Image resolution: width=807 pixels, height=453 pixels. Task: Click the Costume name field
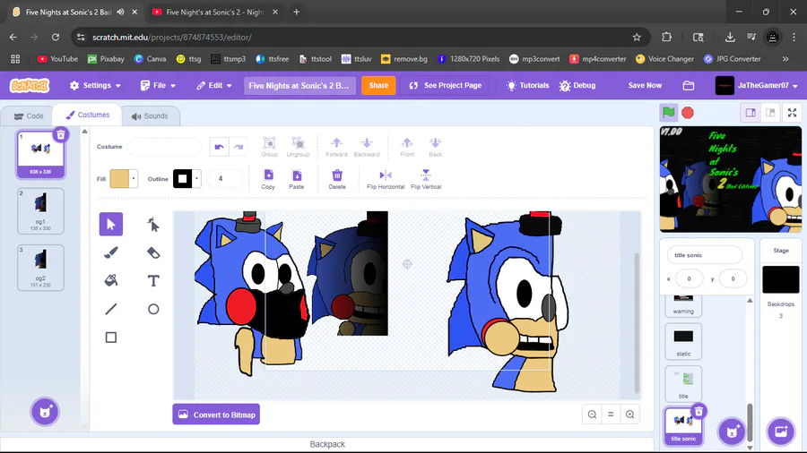coord(165,147)
